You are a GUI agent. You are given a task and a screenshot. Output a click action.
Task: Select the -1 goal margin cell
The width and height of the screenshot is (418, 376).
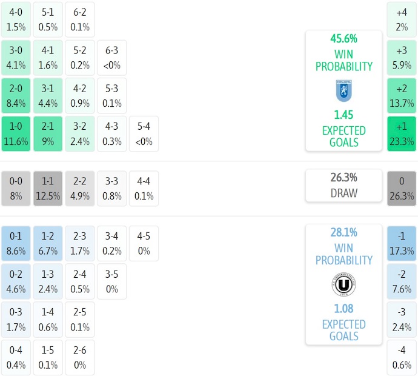point(402,243)
